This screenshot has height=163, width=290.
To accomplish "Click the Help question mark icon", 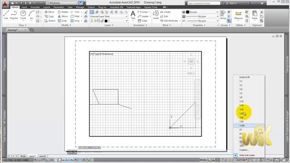I will (262, 3).
